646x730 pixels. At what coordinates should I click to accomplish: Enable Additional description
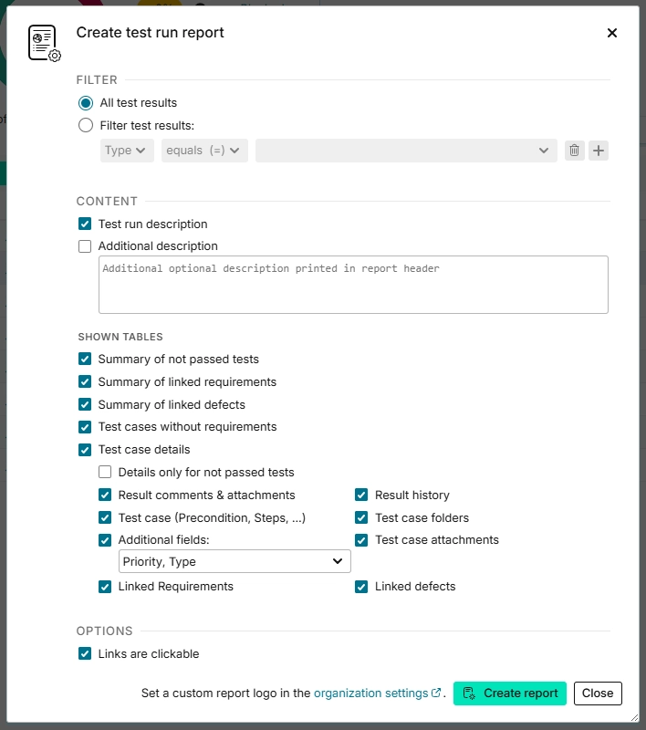(85, 245)
